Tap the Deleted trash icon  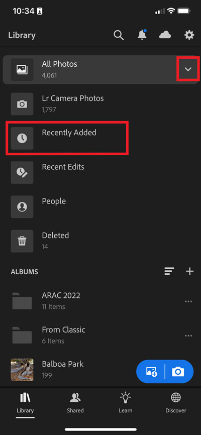click(x=22, y=241)
